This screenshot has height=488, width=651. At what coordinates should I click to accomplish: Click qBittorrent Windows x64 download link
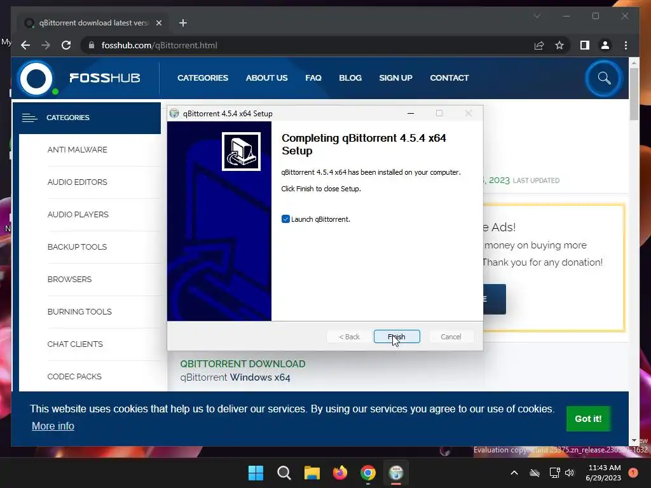click(235, 377)
